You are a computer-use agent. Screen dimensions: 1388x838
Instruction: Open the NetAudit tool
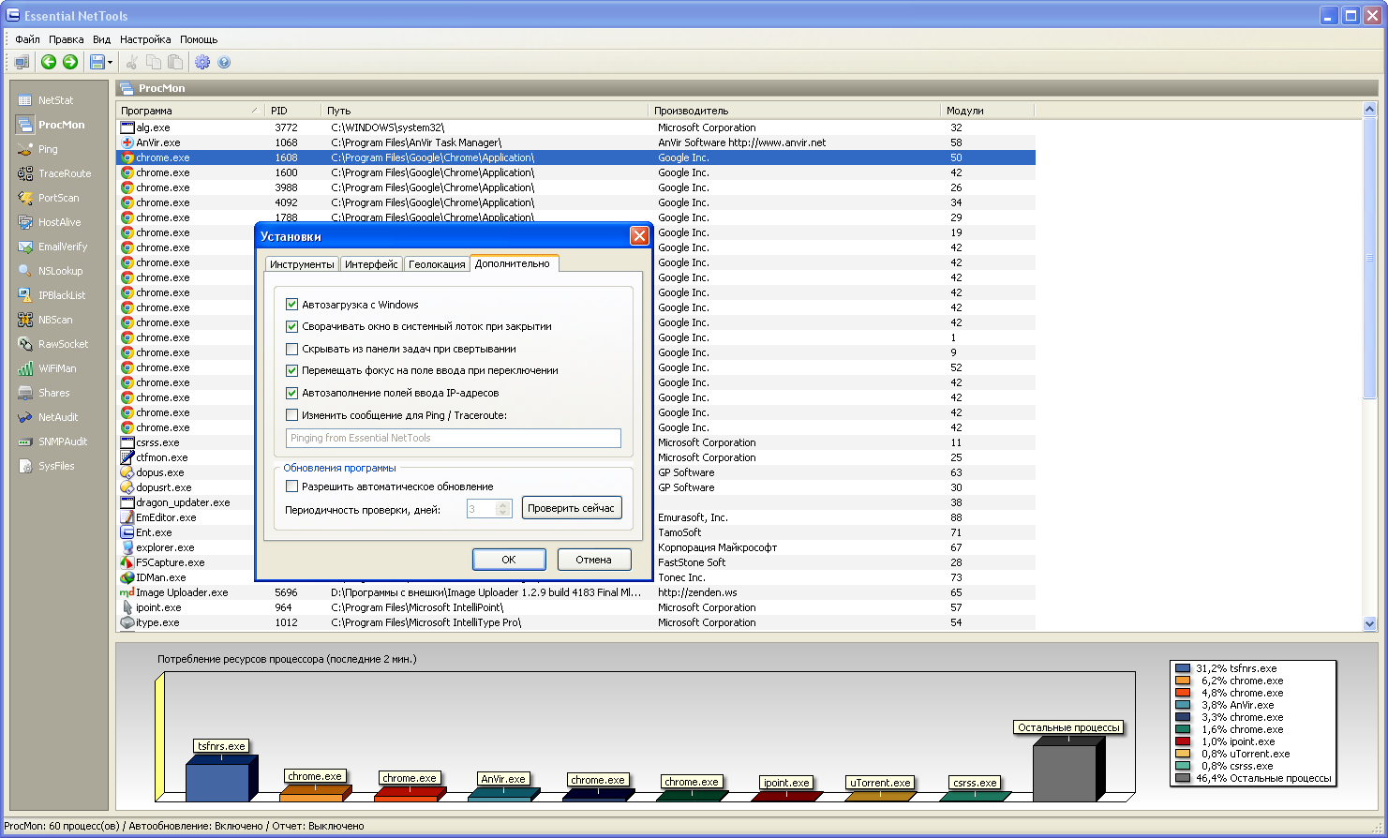[x=58, y=417]
